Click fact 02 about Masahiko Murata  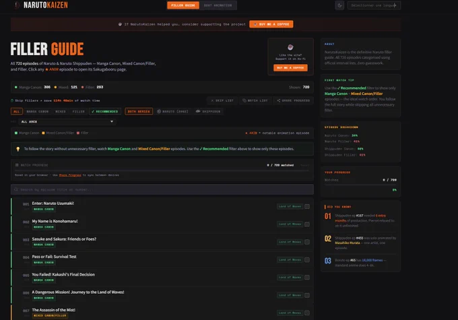[x=360, y=243]
